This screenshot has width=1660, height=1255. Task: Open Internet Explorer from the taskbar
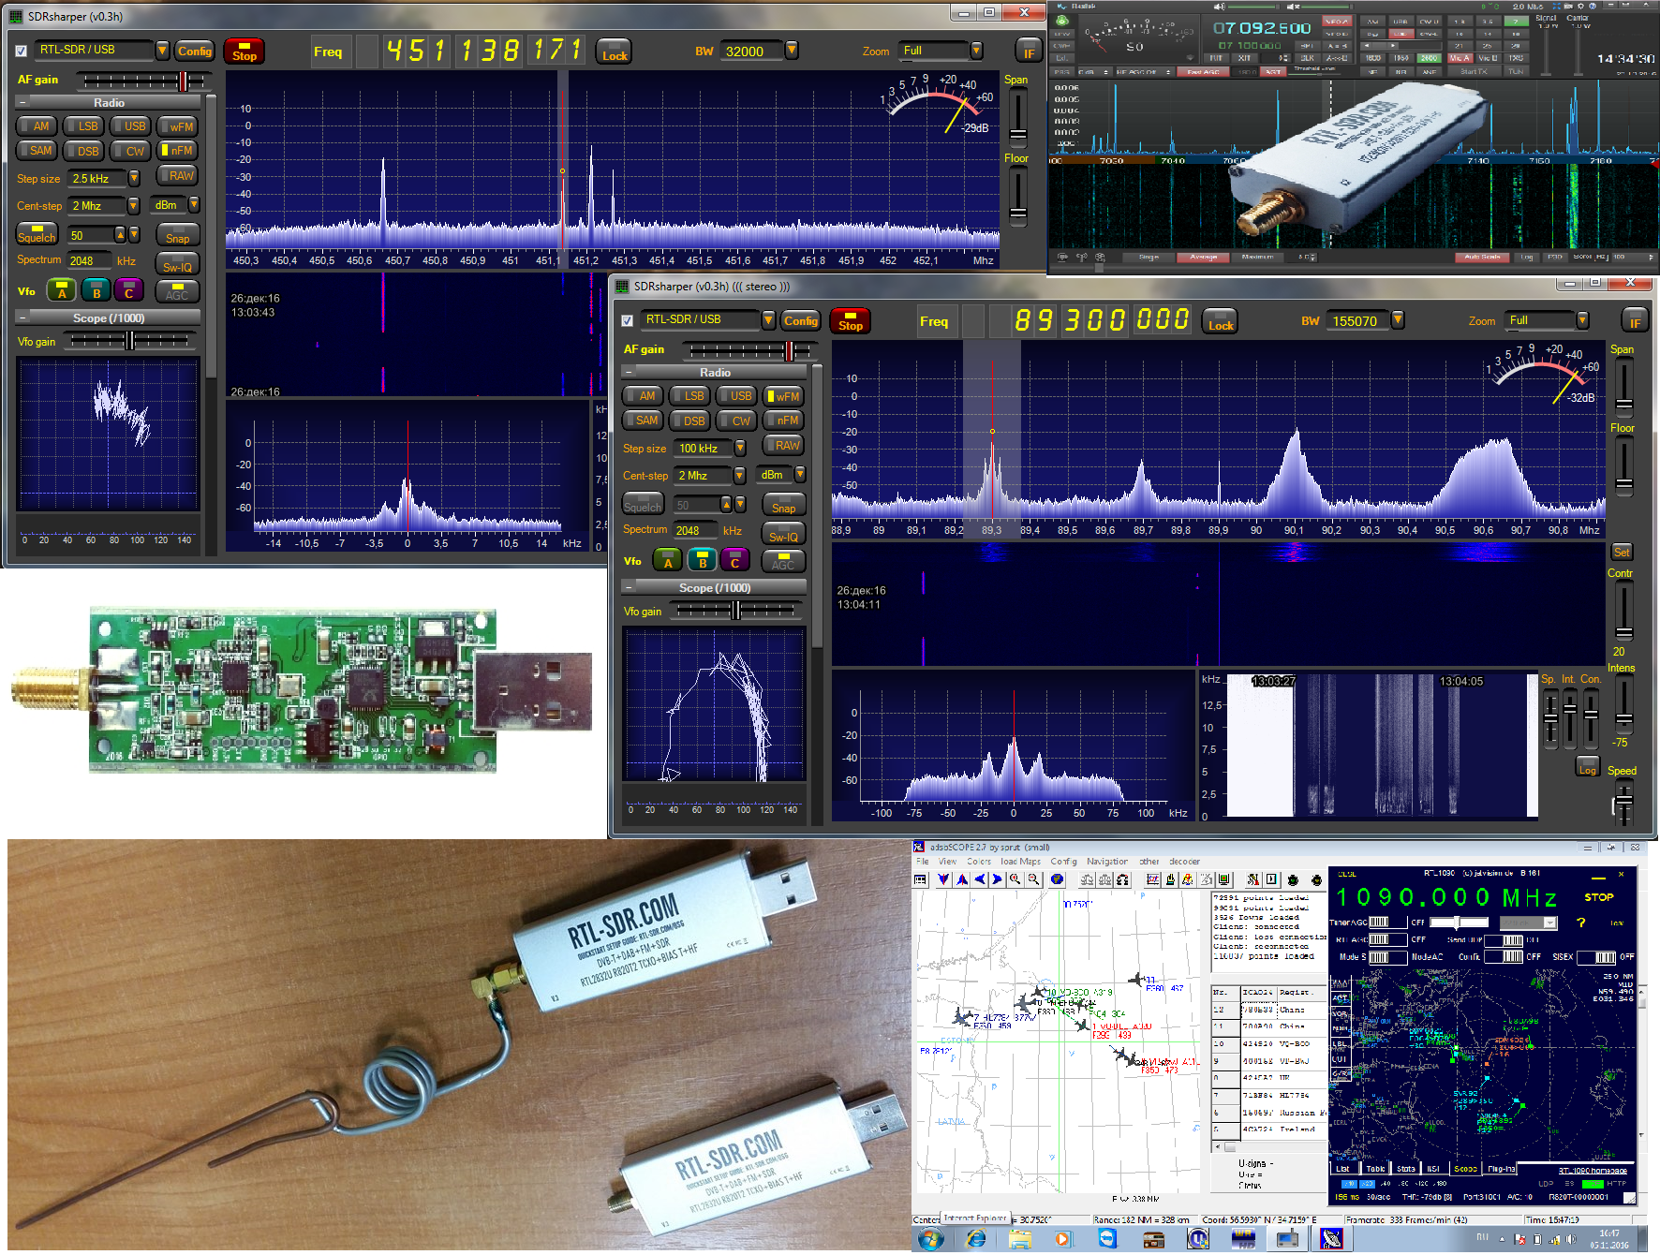pos(975,1239)
